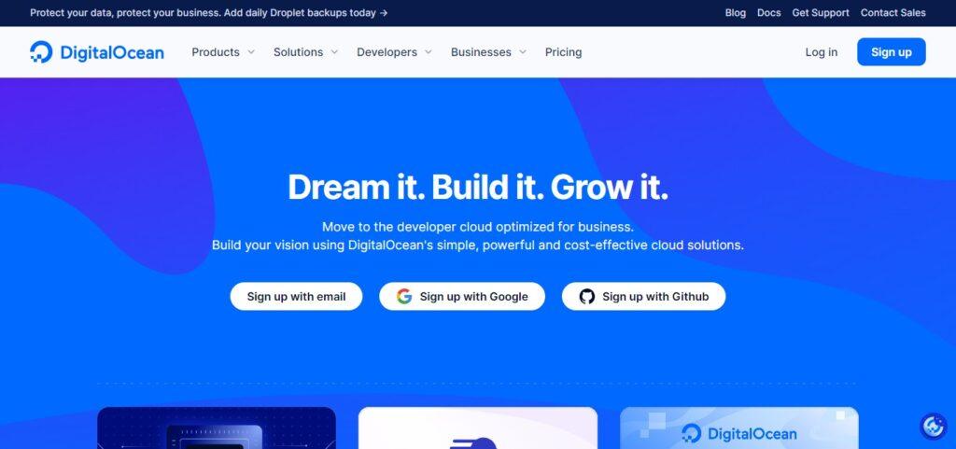Choose Sign up with email
This screenshot has width=956, height=449.
(296, 297)
